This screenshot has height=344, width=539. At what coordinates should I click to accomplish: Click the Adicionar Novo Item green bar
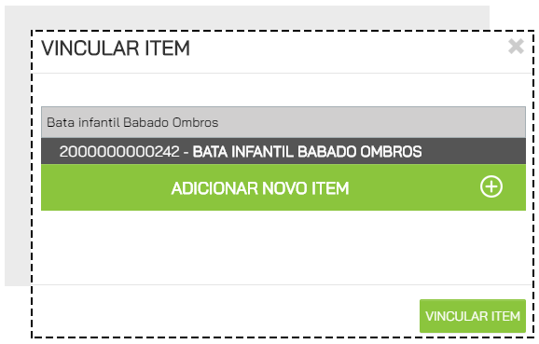pyautogui.click(x=283, y=187)
